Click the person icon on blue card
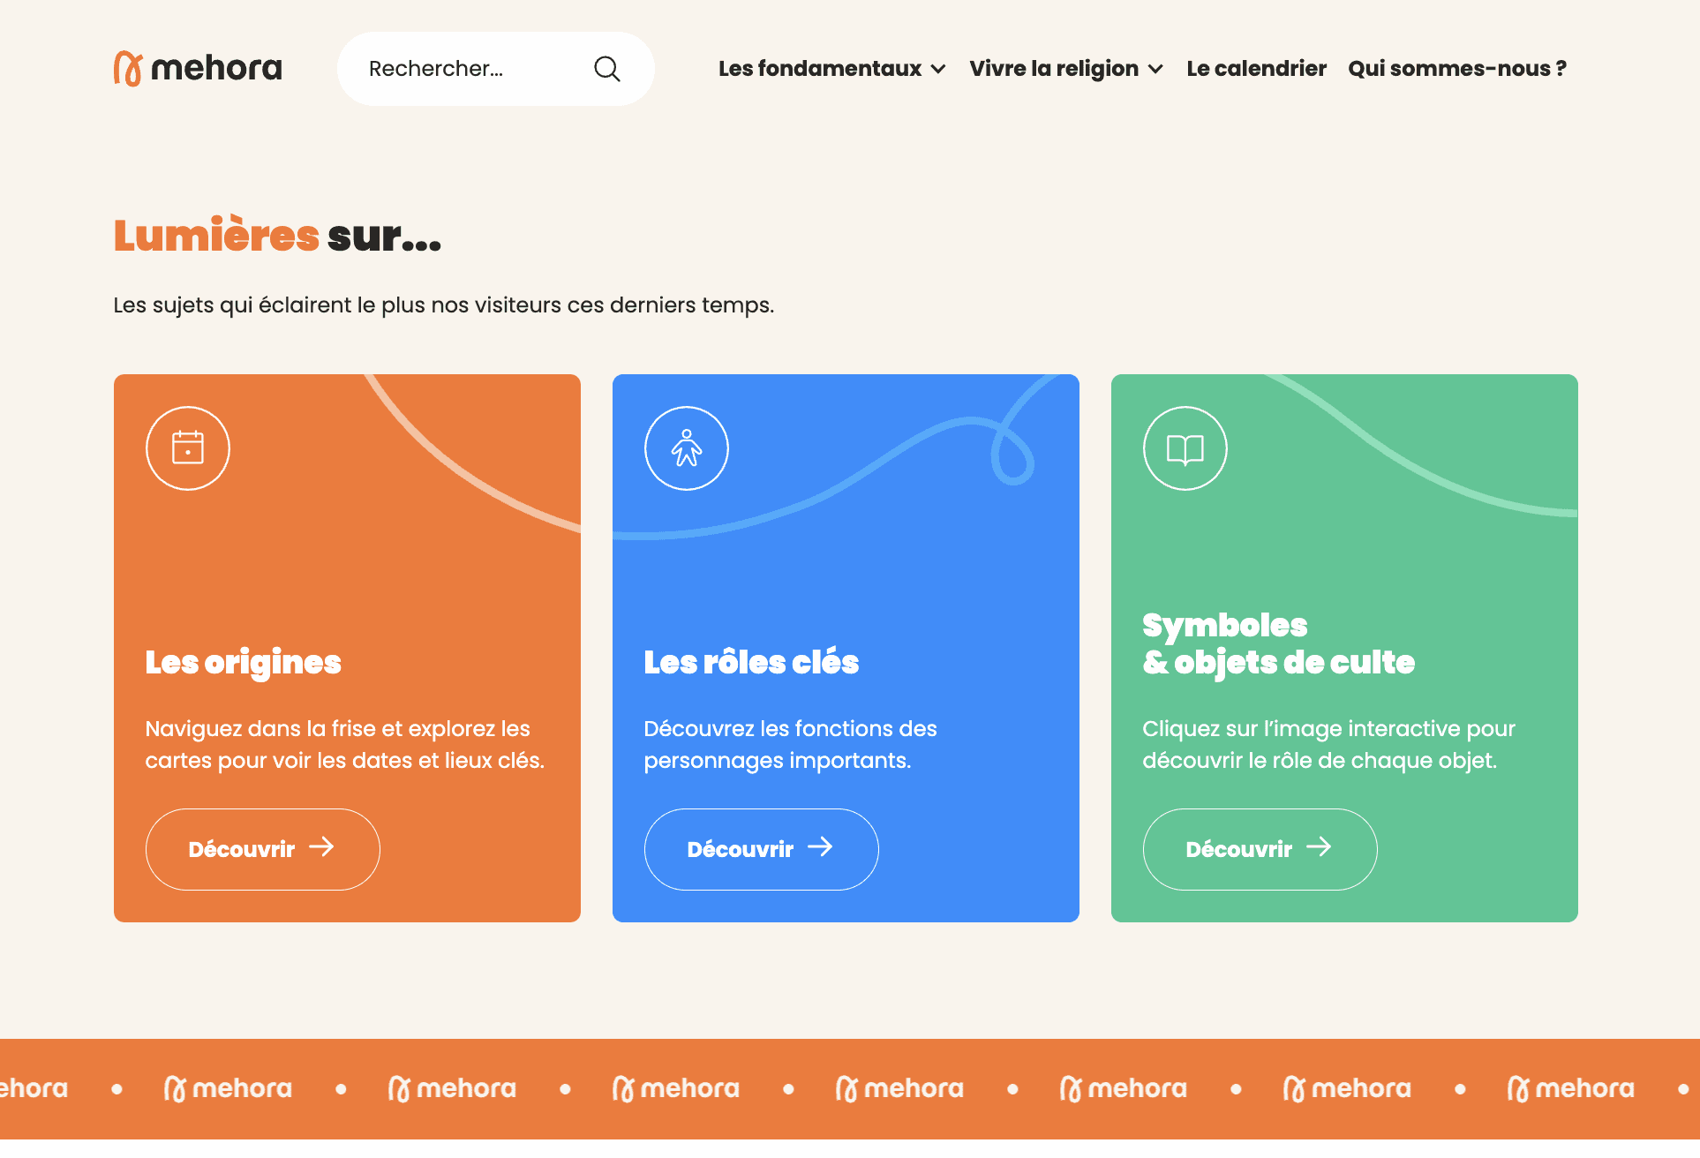The height and width of the screenshot is (1158, 1700). click(687, 448)
